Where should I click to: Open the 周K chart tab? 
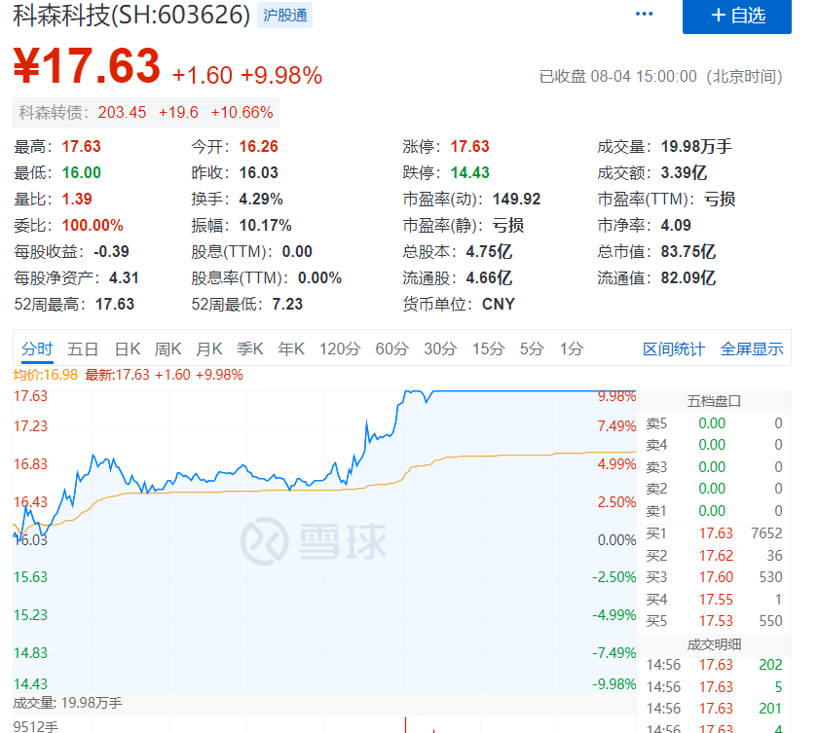click(x=168, y=348)
